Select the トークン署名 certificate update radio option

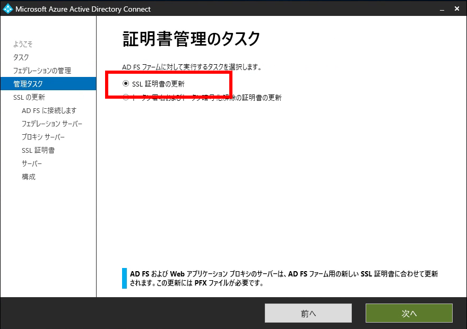[x=126, y=97]
